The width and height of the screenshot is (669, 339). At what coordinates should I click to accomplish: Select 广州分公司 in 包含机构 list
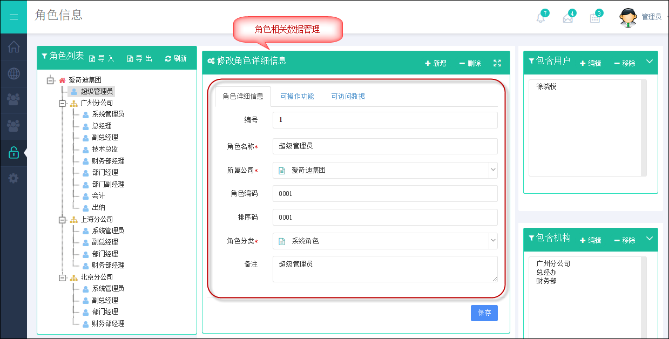[553, 263]
